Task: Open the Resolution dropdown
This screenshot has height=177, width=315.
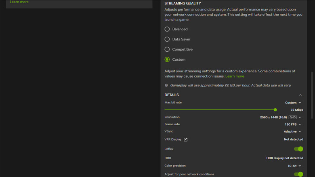Action: click(300, 117)
